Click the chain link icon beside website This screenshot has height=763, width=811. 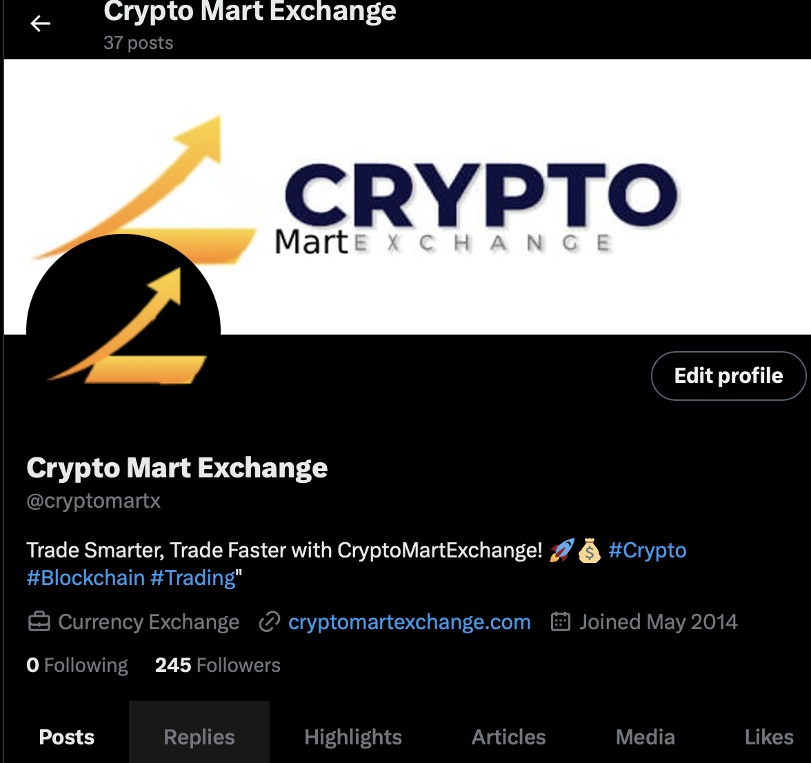pyautogui.click(x=270, y=622)
